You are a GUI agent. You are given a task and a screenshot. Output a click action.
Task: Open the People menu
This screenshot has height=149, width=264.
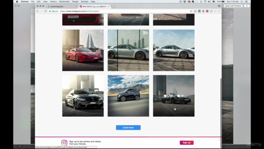[x=75, y=2]
